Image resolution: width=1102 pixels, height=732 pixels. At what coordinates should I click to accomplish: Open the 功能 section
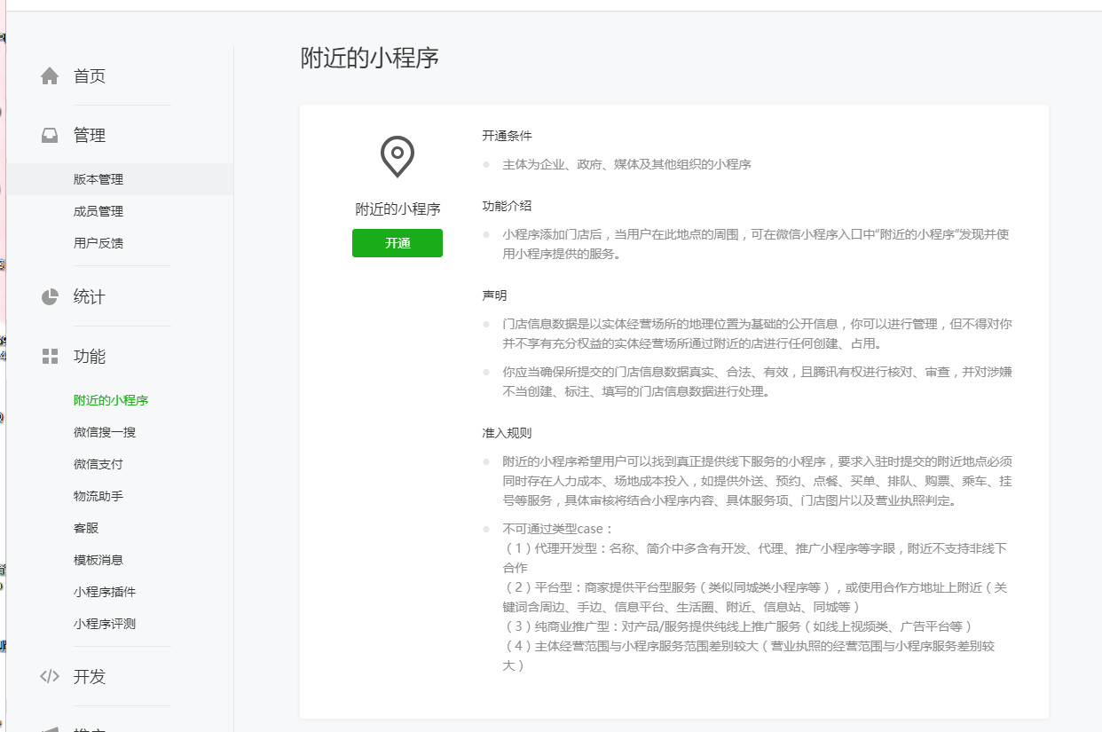pos(90,357)
